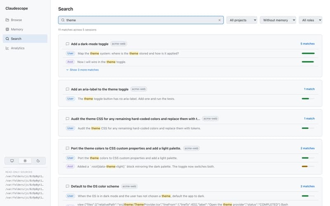Click Asst badge on 'Now I will wire' row

pos(70,62)
